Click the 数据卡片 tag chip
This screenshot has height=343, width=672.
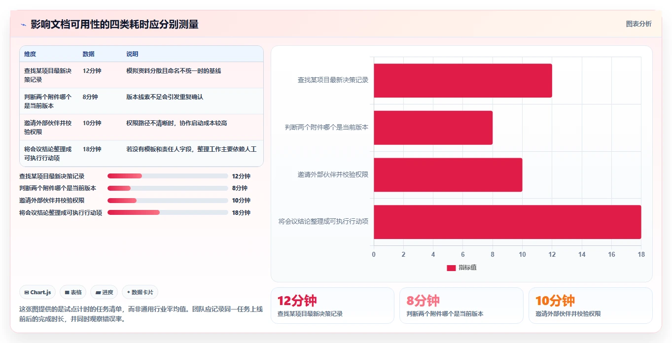pos(140,292)
